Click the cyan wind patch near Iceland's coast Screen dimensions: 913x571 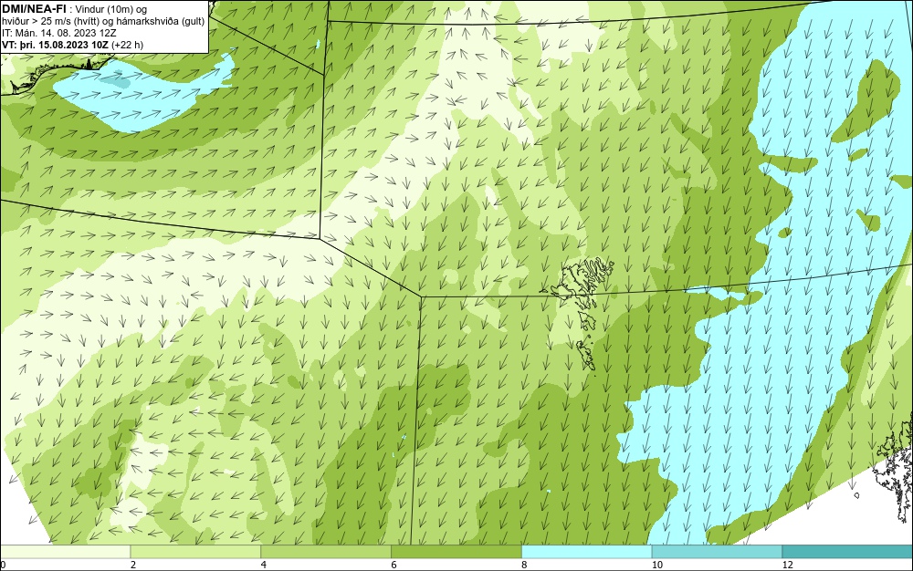tap(142, 90)
